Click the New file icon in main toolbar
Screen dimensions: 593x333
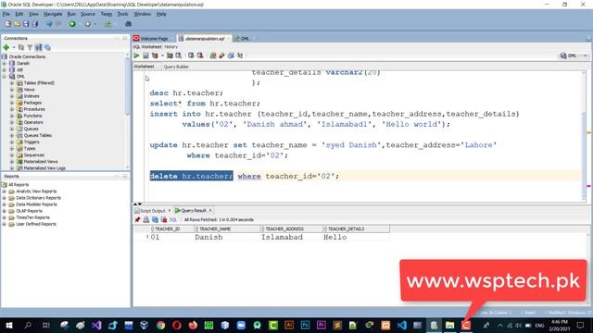pos(8,24)
